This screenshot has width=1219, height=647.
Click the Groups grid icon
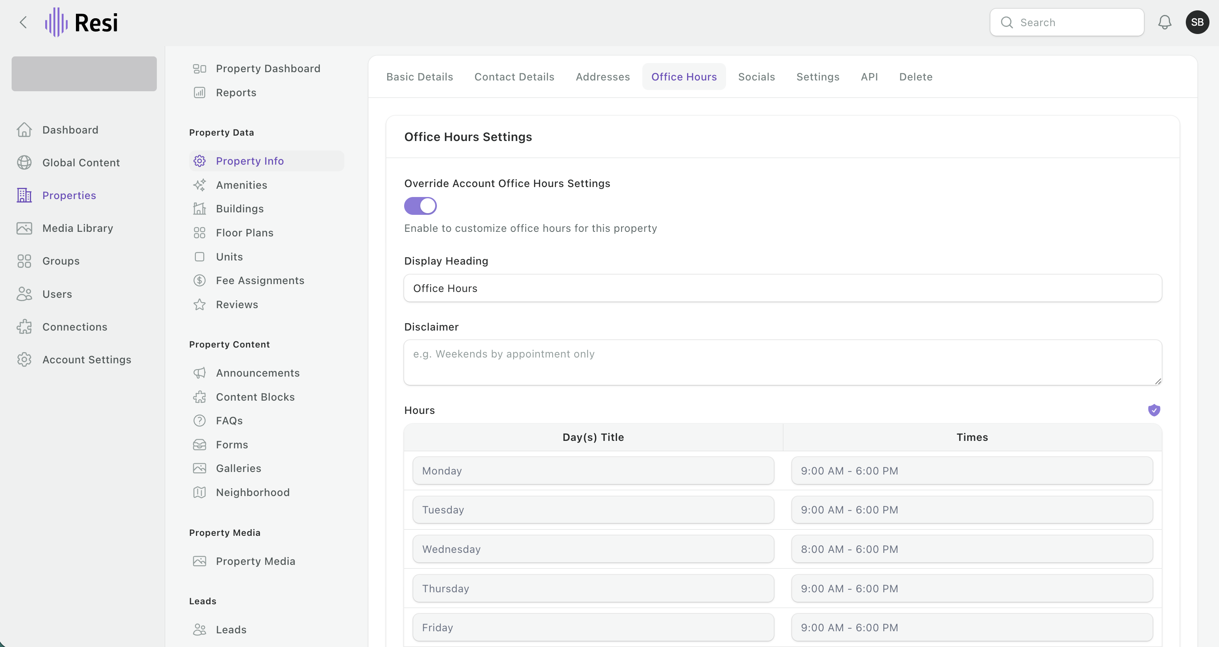(24, 261)
